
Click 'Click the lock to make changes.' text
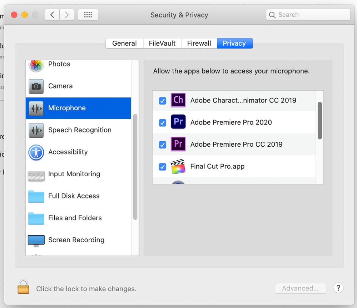tap(86, 289)
